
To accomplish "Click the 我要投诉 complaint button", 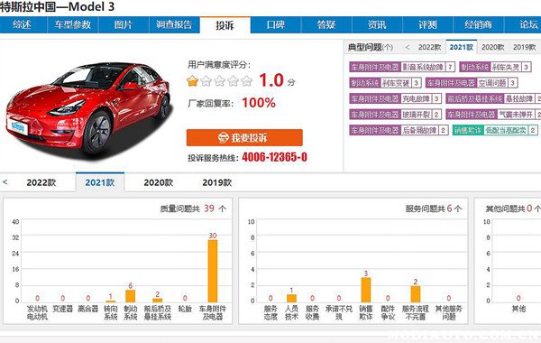I will point(244,138).
